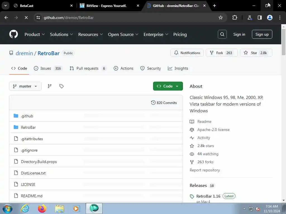Open Chrome profile avatar

tap(270, 18)
